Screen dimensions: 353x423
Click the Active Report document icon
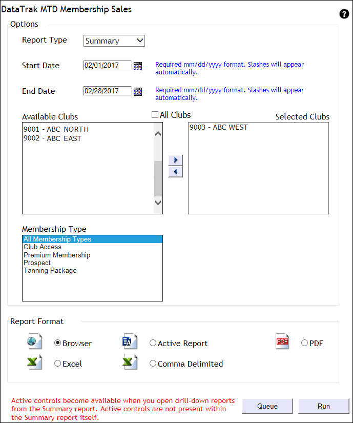[130, 341]
